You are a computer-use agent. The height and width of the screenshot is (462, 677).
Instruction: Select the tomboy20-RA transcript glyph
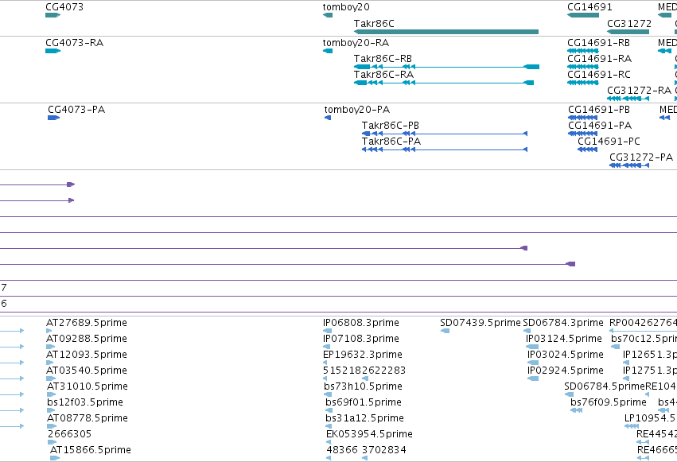click(x=328, y=51)
